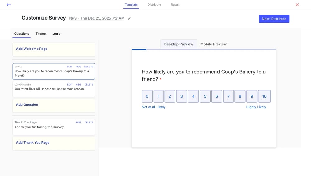Click Add Welcome Page
The width and height of the screenshot is (311, 176).
tap(32, 49)
